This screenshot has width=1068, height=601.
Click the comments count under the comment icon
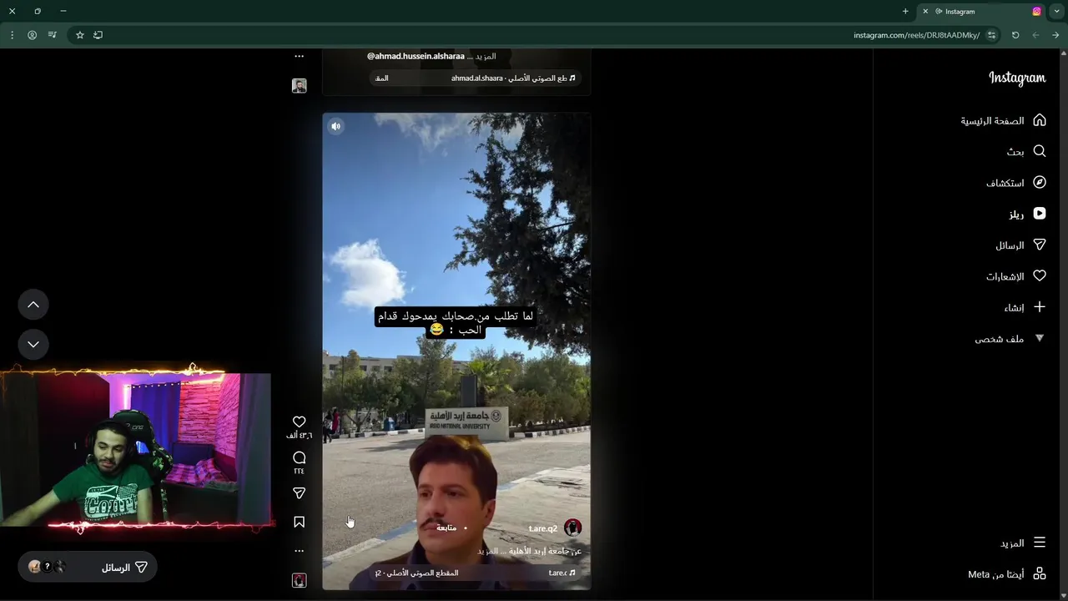pos(299,471)
